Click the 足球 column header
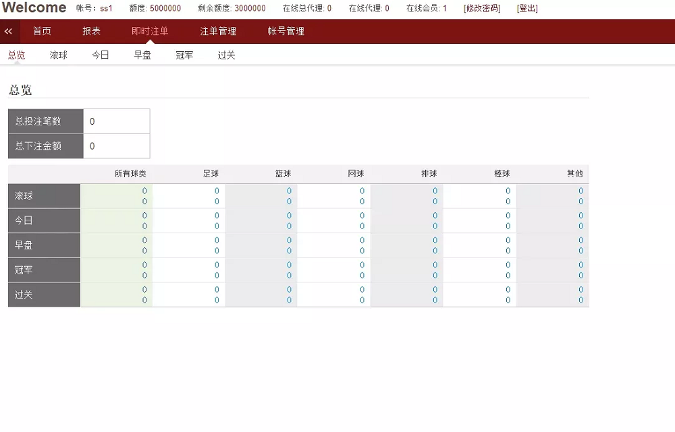The width and height of the screenshot is (675, 432). click(211, 173)
